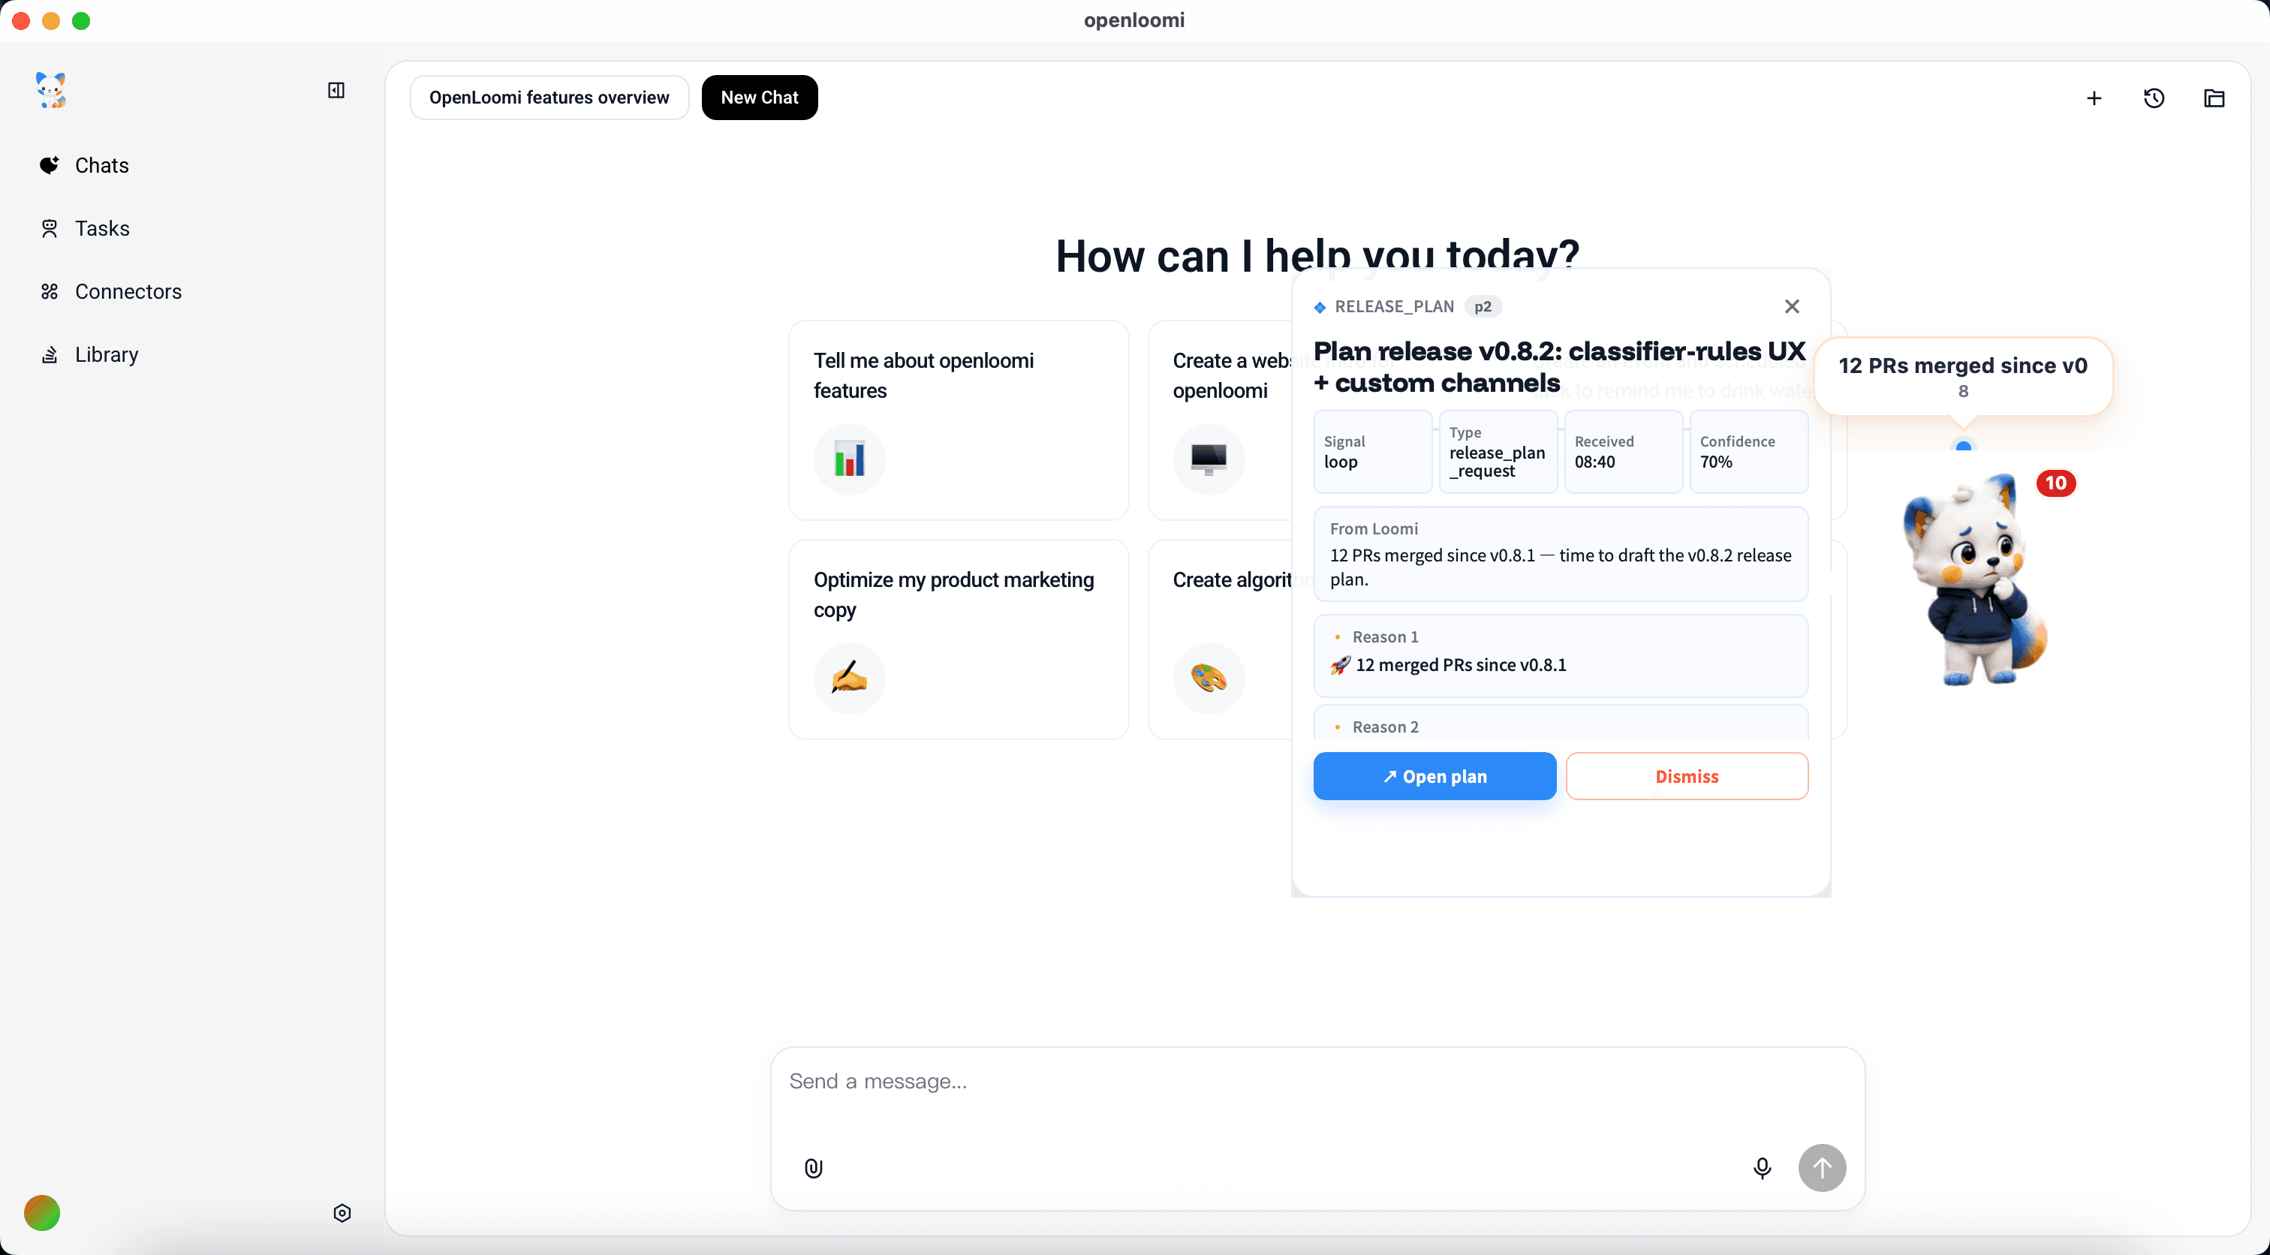Click the Dismiss button

(x=1687, y=776)
